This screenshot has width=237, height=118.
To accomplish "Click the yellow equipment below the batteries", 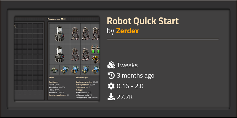I will point(95,59).
